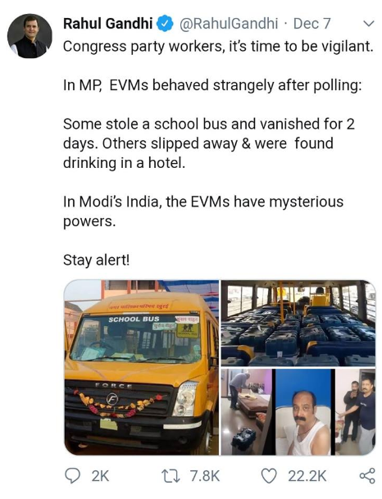Like the tweet with heart icon
This screenshot has width=382, height=499.
click(269, 476)
